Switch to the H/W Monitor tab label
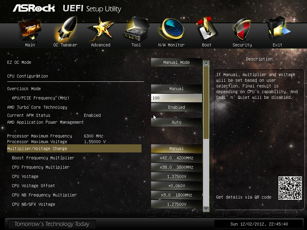This screenshot has width=307, height=230. (x=171, y=45)
